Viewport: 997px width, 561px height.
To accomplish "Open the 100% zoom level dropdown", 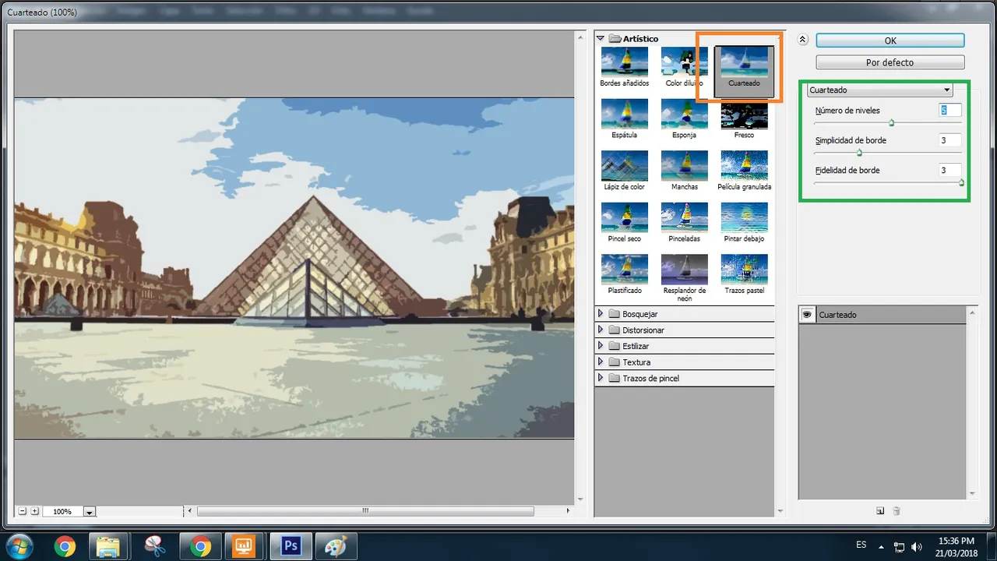I will 89,512.
